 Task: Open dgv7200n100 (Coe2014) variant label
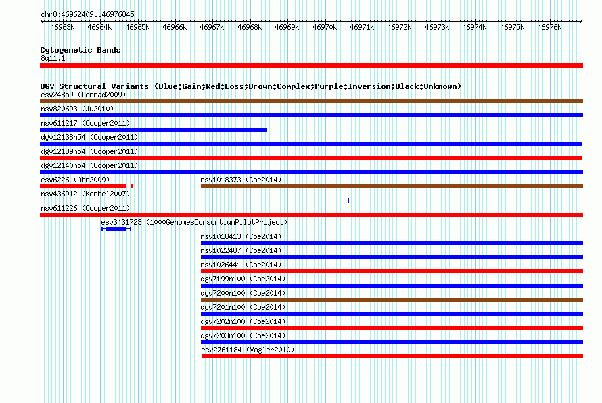tap(243, 293)
